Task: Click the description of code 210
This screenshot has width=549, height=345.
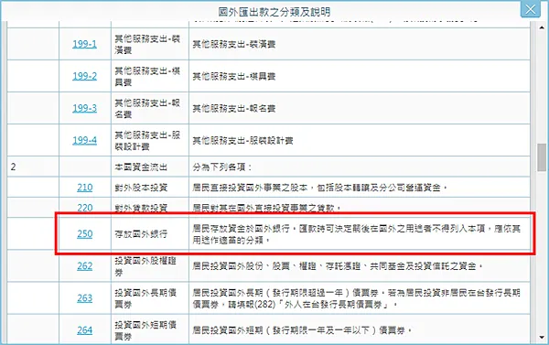Action: 320,188
